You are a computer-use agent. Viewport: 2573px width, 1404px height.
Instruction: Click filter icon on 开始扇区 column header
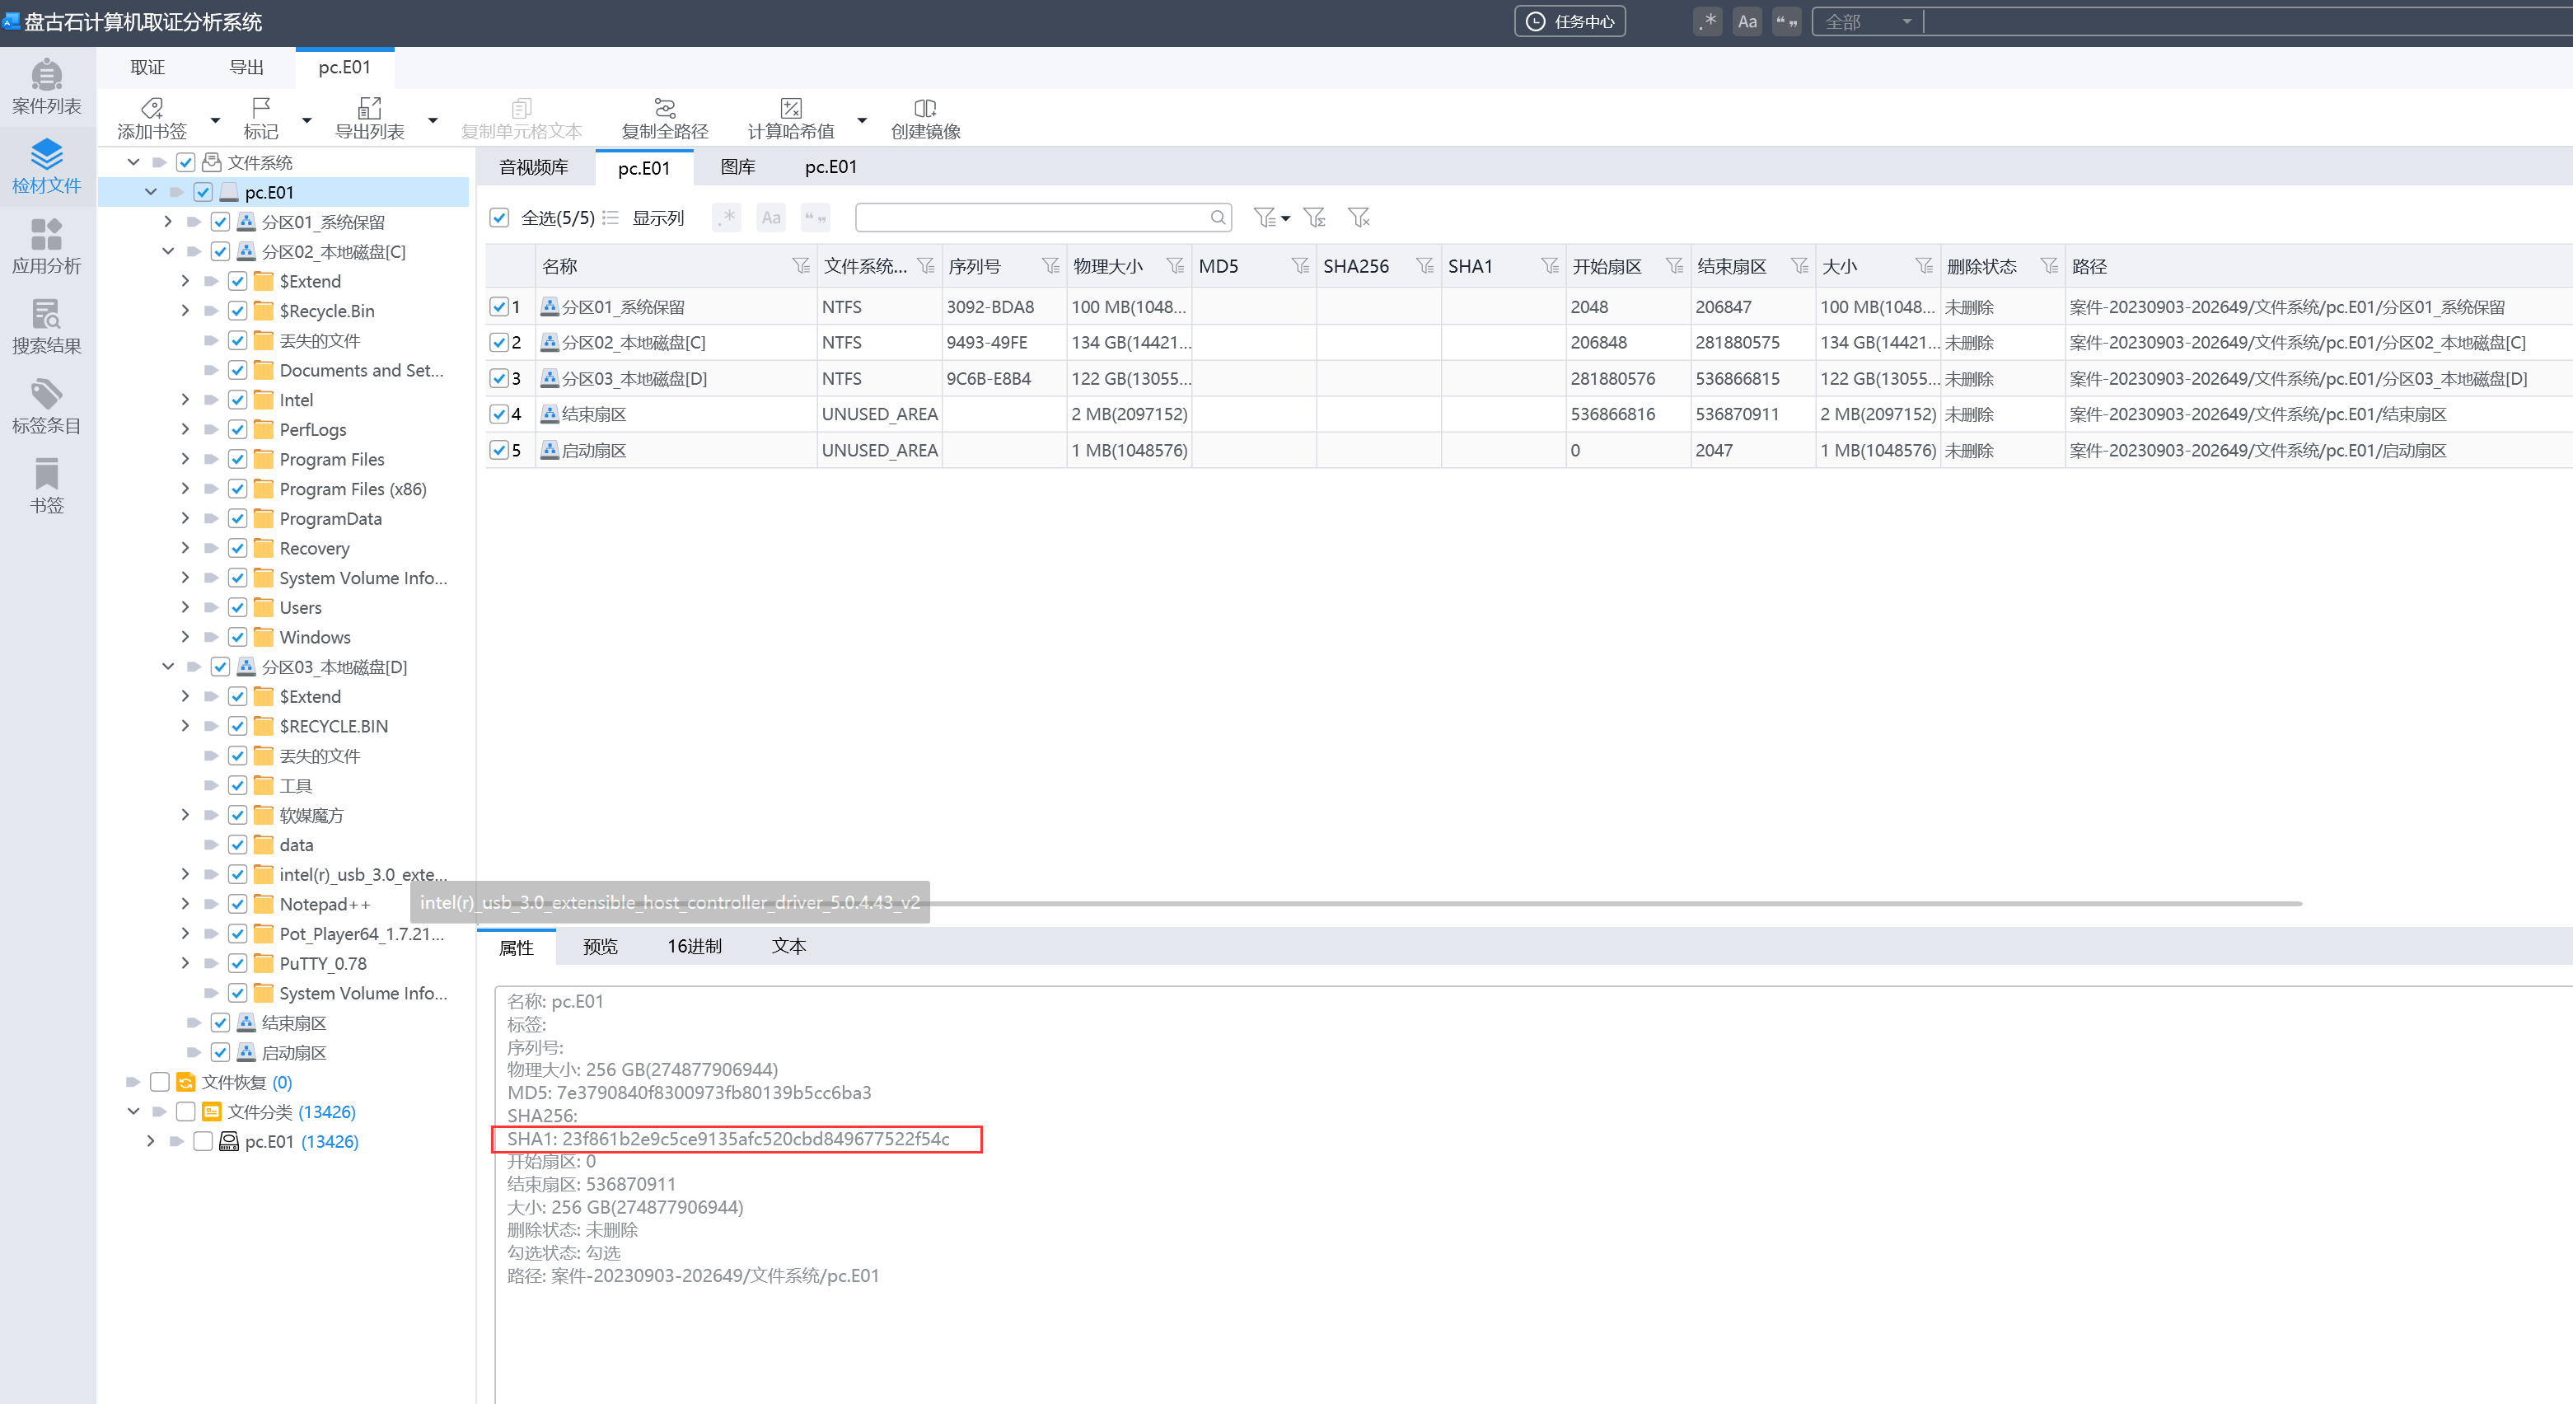(x=1674, y=265)
